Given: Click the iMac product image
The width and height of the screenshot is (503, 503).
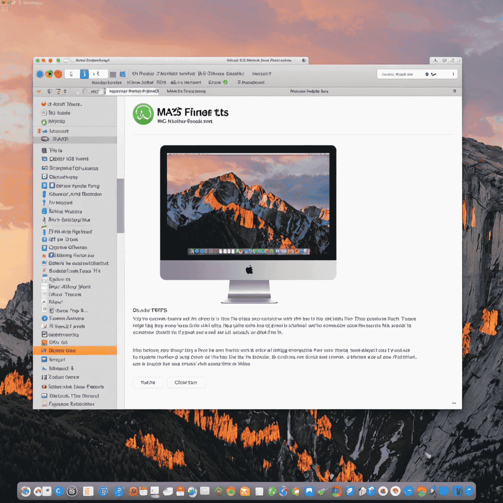Looking at the screenshot, I should (248, 224).
